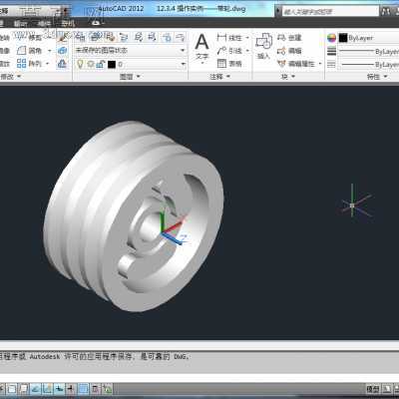Image resolution: width=399 pixels, height=399 pixels.
Task: Toggle the yellow highlighted status bar button
Action: pos(47,389)
